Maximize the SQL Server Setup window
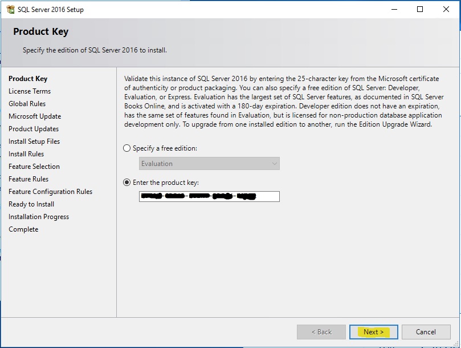Image resolution: width=461 pixels, height=348 pixels. (x=420, y=10)
